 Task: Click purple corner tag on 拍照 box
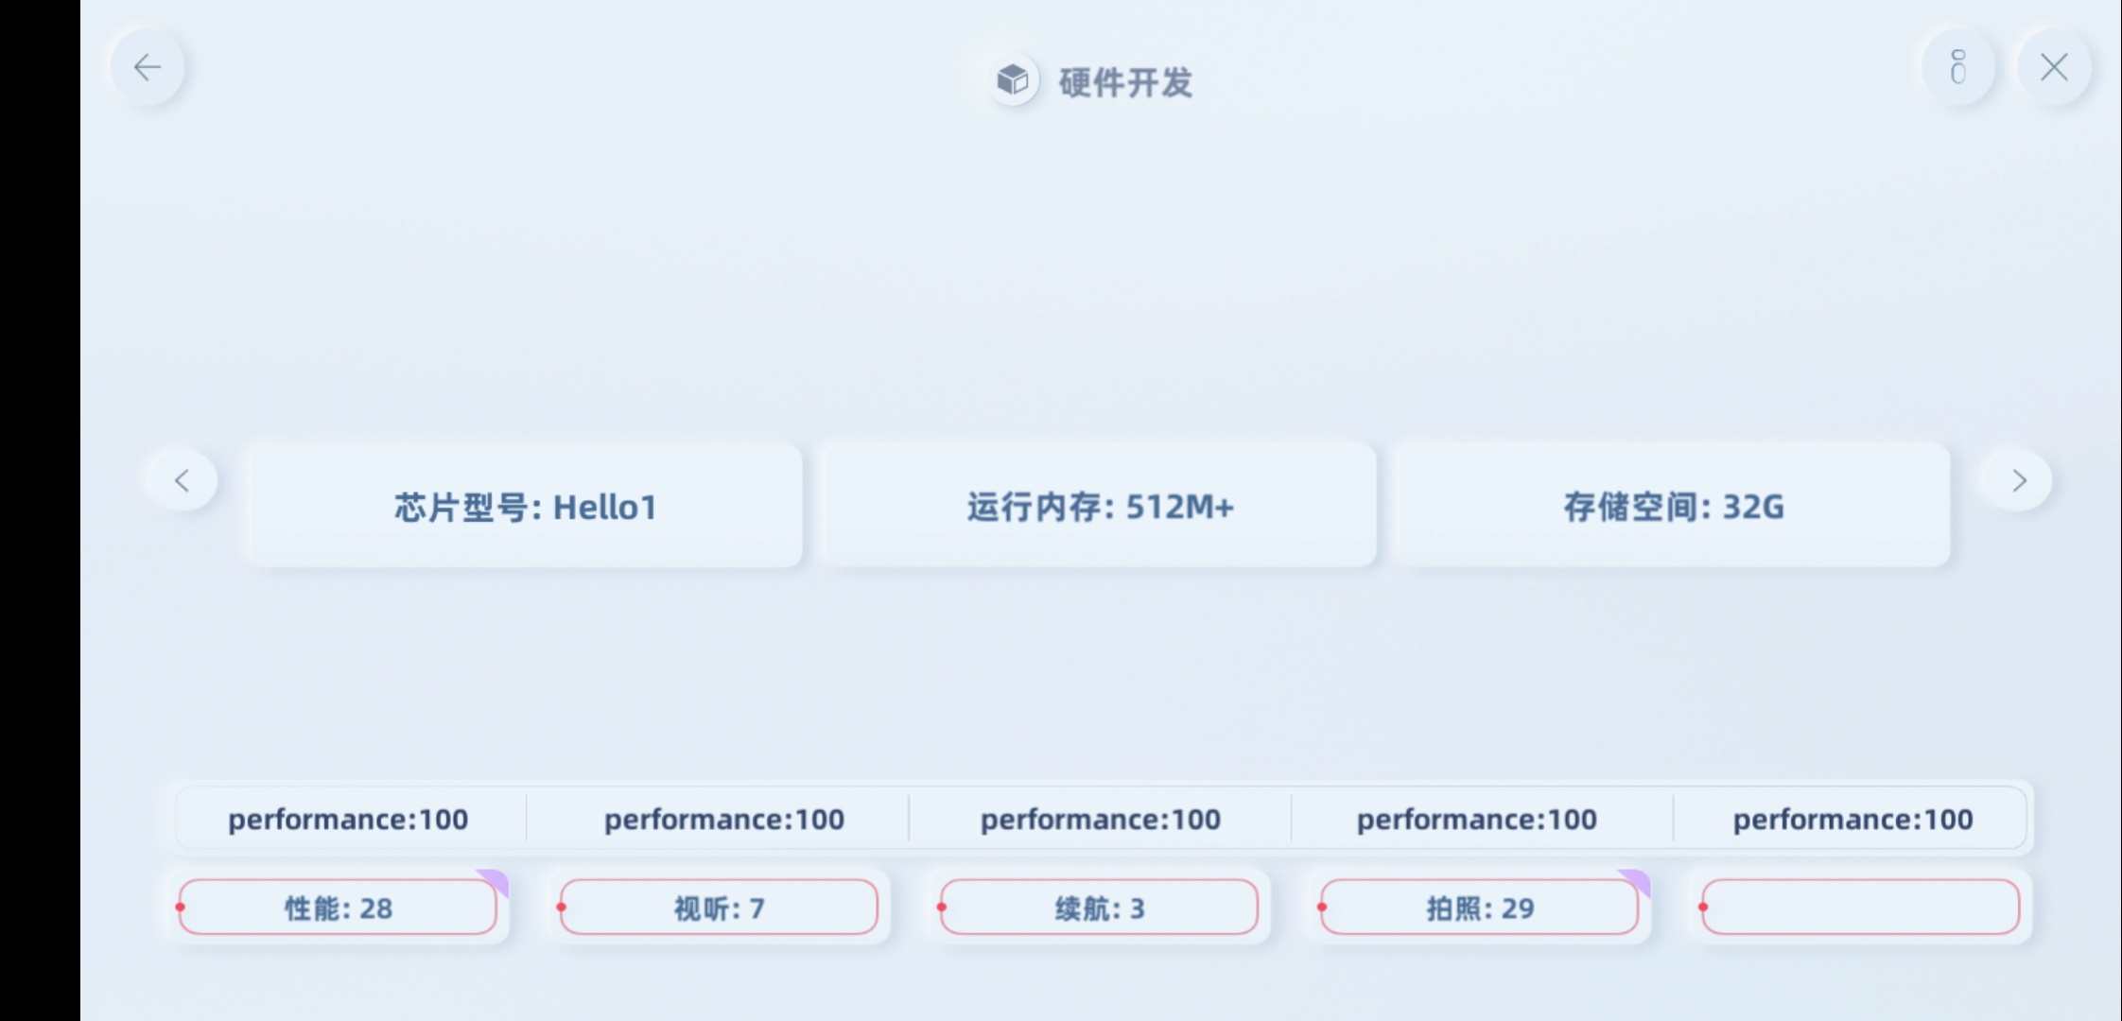(x=1637, y=881)
